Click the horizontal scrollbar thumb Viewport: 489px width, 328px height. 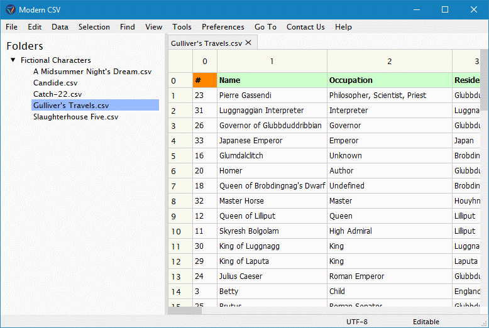click(185, 310)
